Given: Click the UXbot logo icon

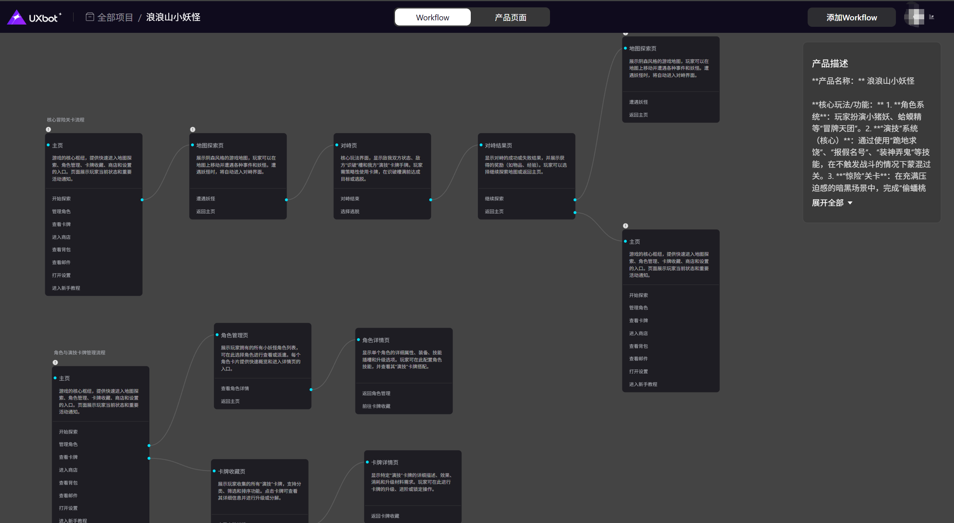Looking at the screenshot, I should pyautogui.click(x=17, y=17).
